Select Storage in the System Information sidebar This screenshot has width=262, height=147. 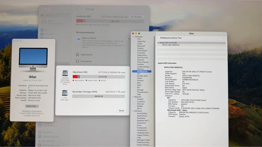pyautogui.click(x=140, y=90)
